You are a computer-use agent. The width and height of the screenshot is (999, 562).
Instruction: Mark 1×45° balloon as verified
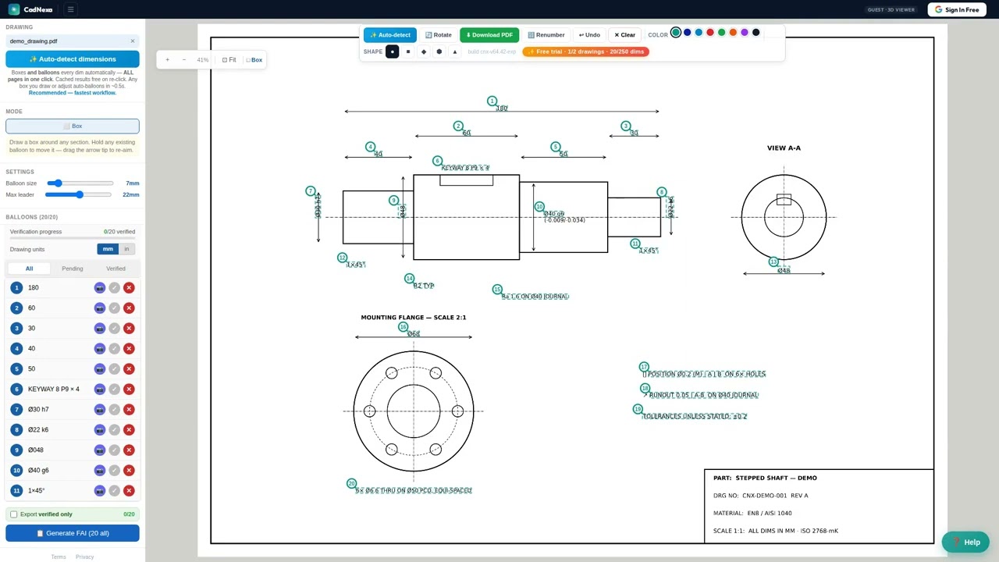115,491
